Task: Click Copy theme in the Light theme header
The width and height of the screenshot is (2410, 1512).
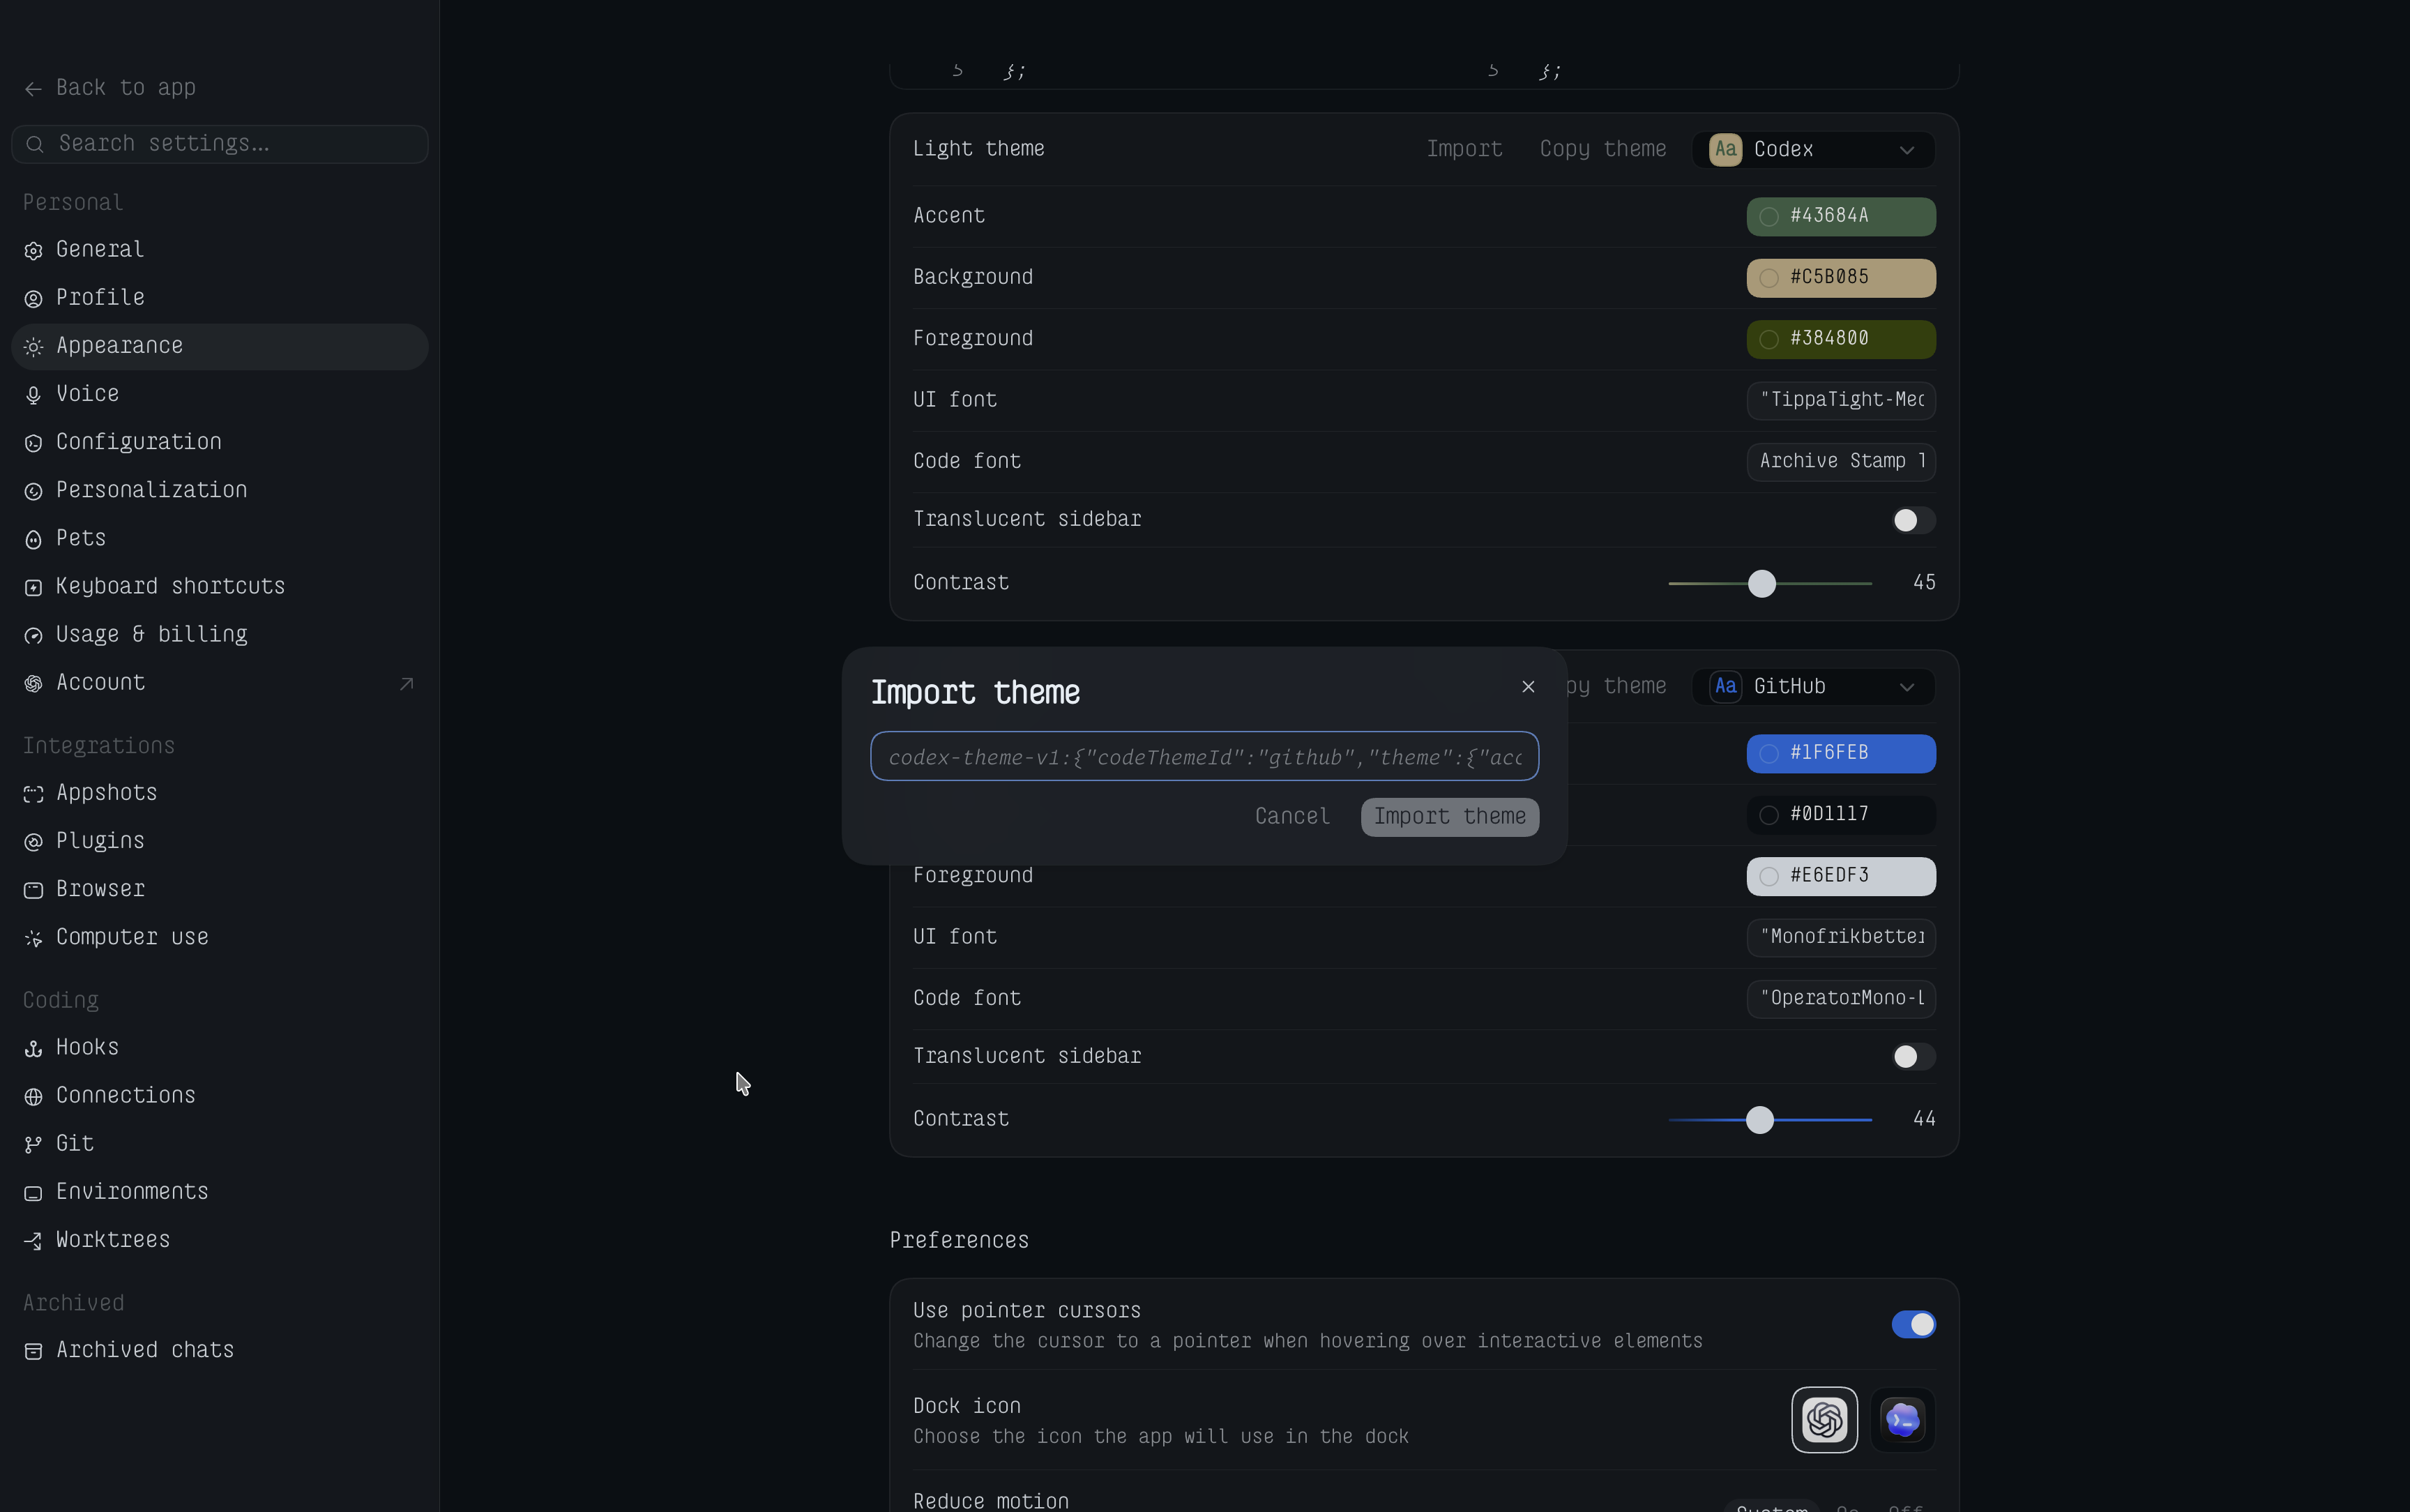Action: coord(1602,149)
